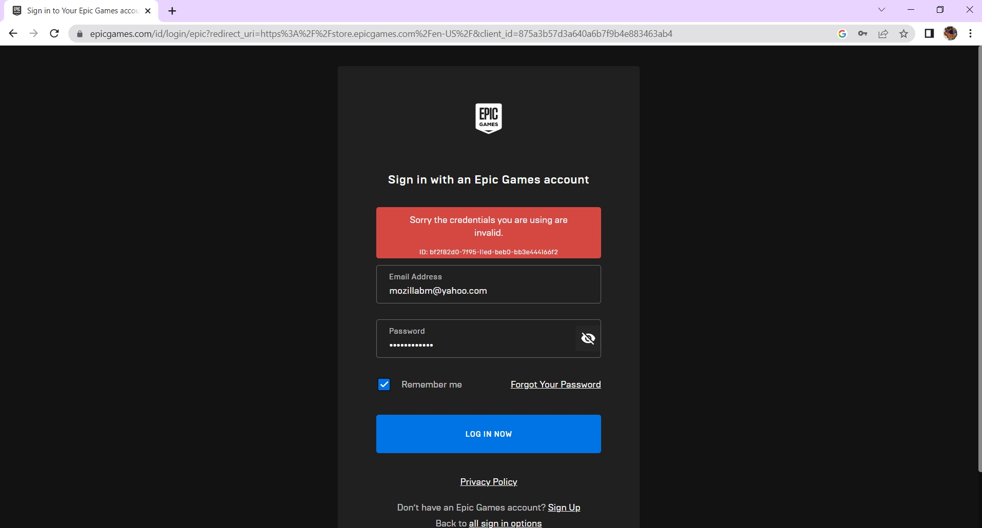Image resolution: width=982 pixels, height=528 pixels.
Task: Show the hidden password characters
Action: (588, 338)
